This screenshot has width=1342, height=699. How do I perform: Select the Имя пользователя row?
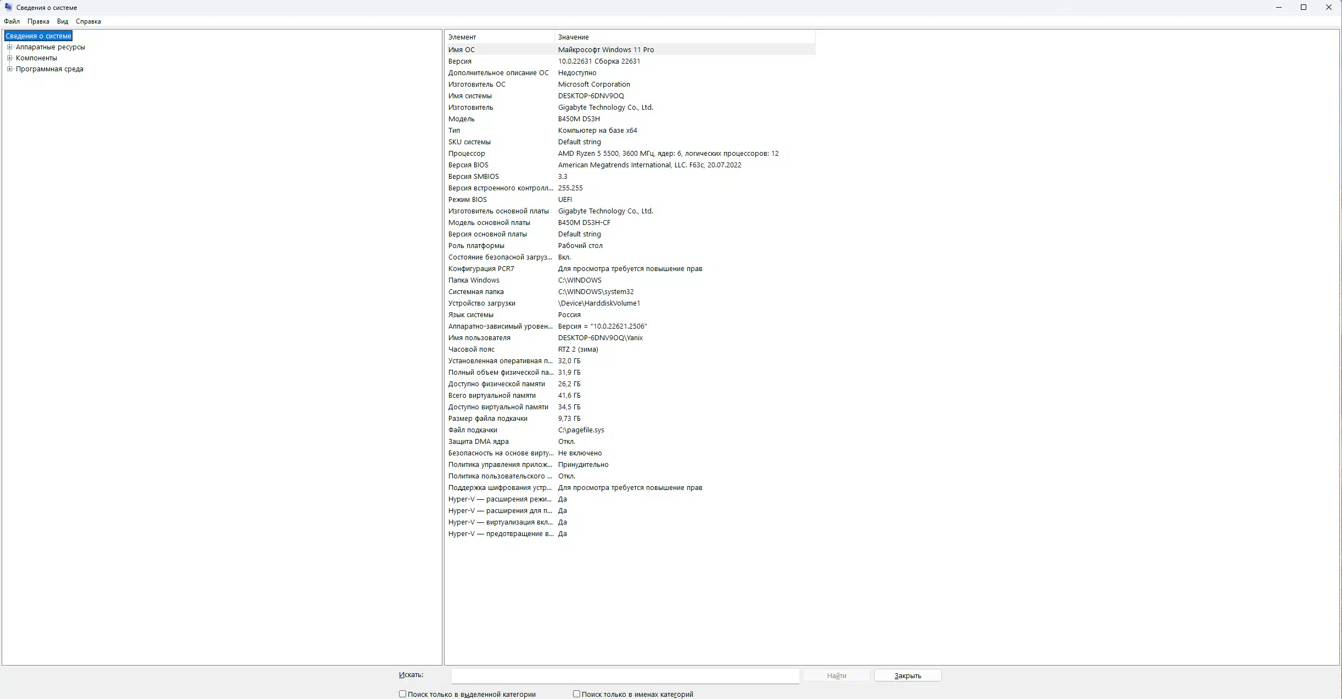630,337
